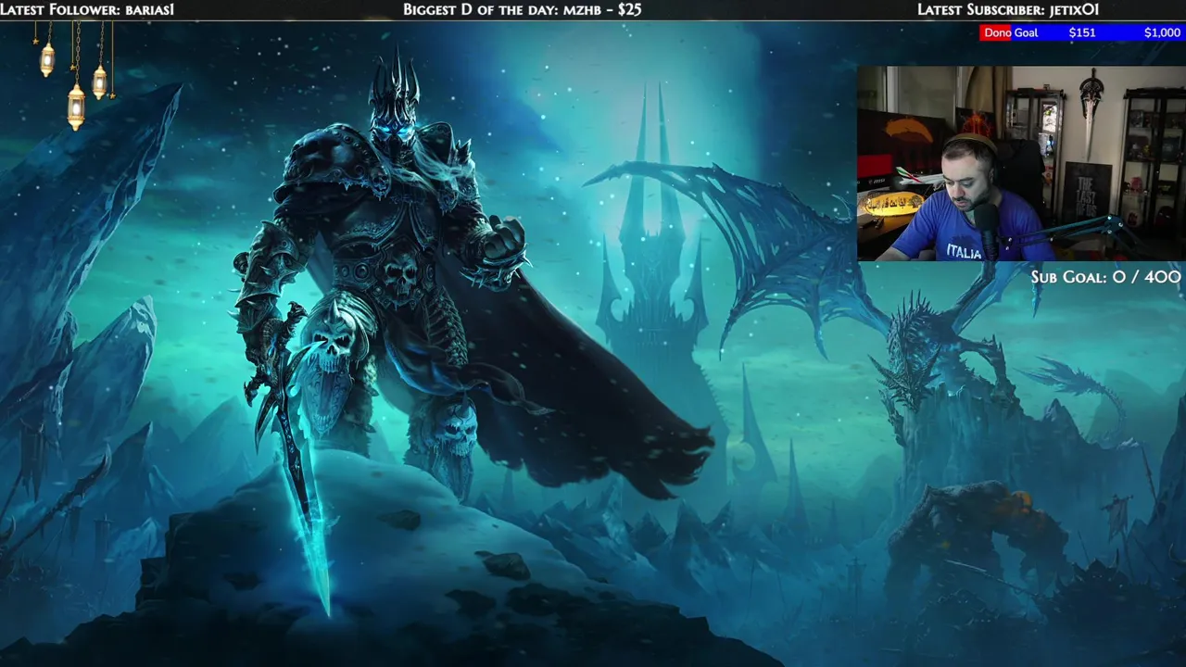Image resolution: width=1186 pixels, height=667 pixels.
Task: Click the 'Sub Goal: 0 / 400' text
Action: (1105, 277)
